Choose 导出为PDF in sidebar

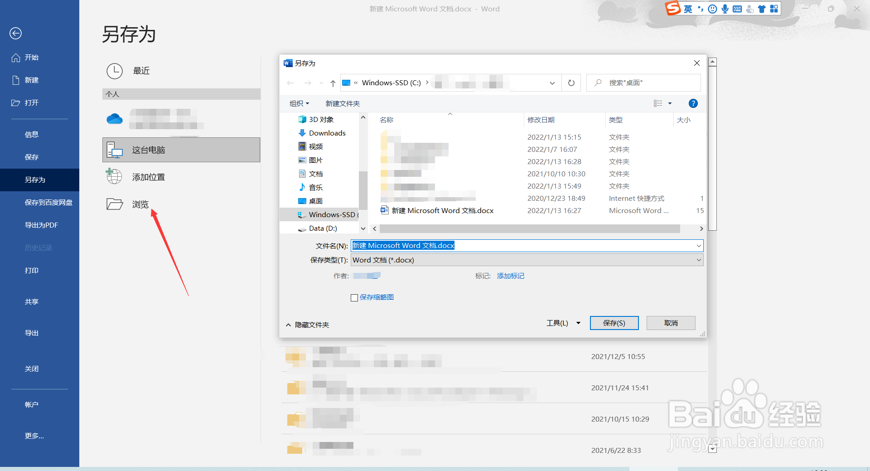(41, 225)
